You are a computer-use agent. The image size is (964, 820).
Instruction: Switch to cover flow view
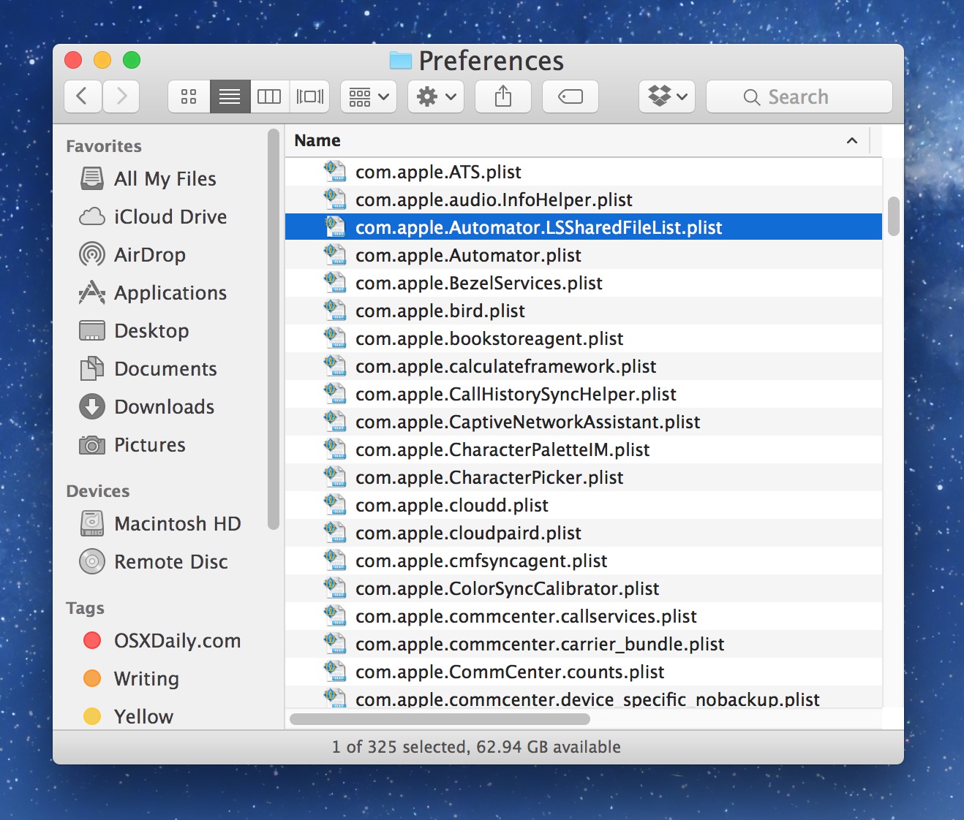click(x=309, y=96)
